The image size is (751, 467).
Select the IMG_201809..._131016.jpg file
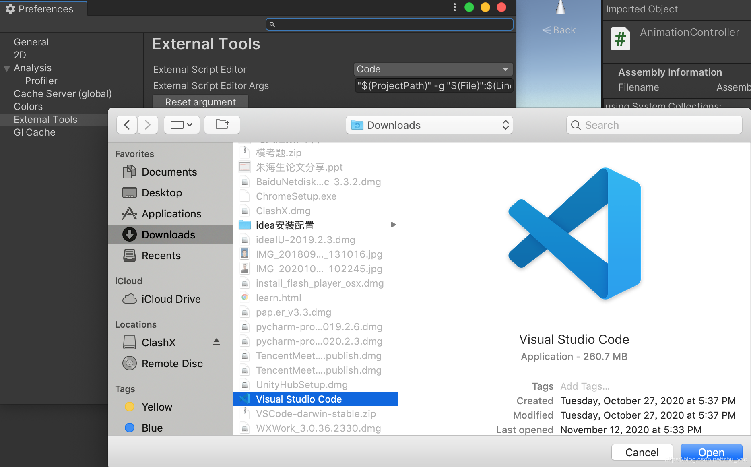click(316, 254)
